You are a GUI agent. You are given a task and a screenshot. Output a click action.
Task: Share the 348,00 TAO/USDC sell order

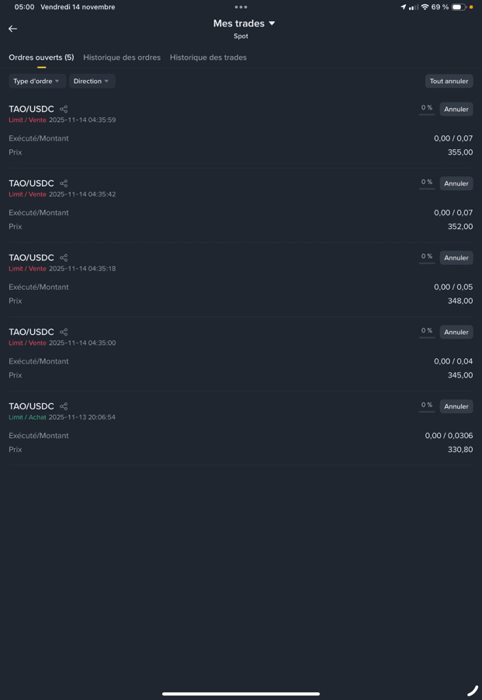[64, 258]
